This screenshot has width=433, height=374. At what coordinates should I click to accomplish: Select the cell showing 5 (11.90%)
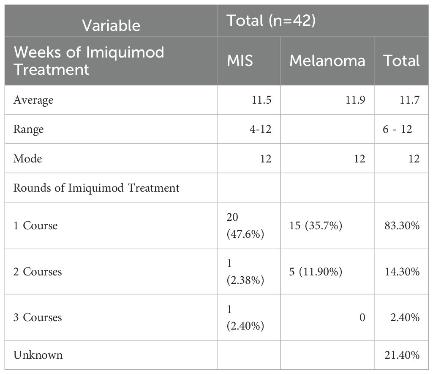316,271
